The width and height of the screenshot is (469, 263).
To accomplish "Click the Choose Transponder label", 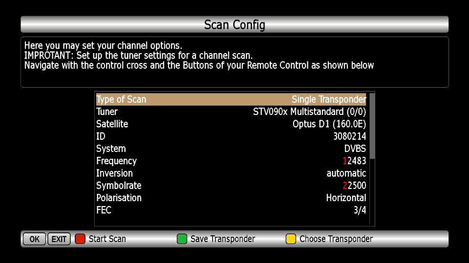I will [x=336, y=239].
